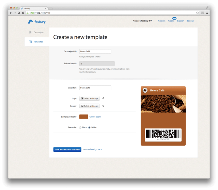This screenshot has width=218, height=190.
Task: Click the brown background color swatch
Action: pos(83,117)
